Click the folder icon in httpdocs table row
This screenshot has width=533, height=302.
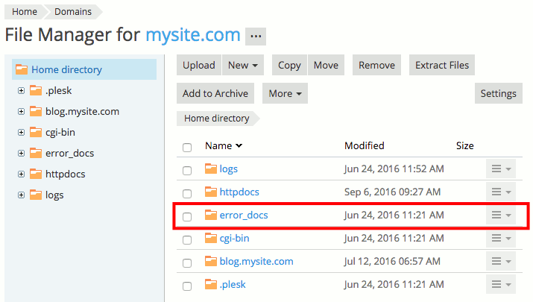(211, 192)
